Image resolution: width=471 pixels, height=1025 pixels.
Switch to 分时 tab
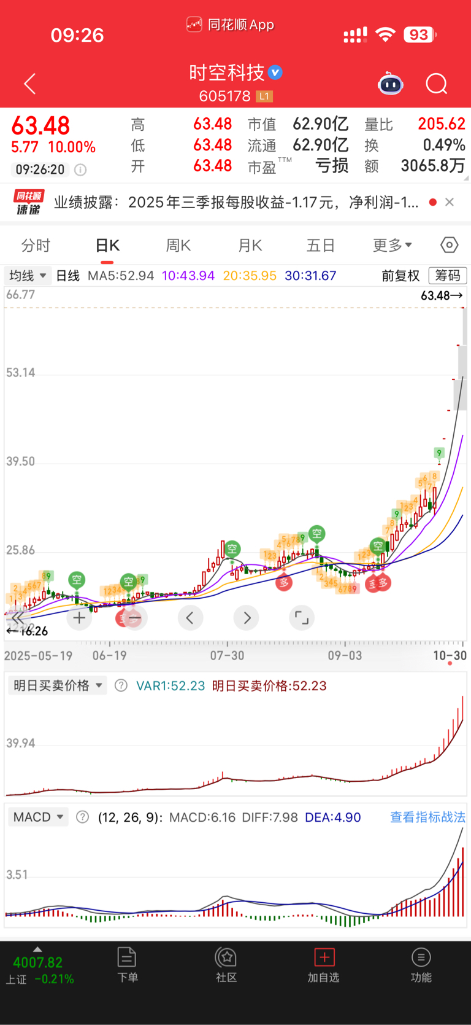(x=36, y=246)
